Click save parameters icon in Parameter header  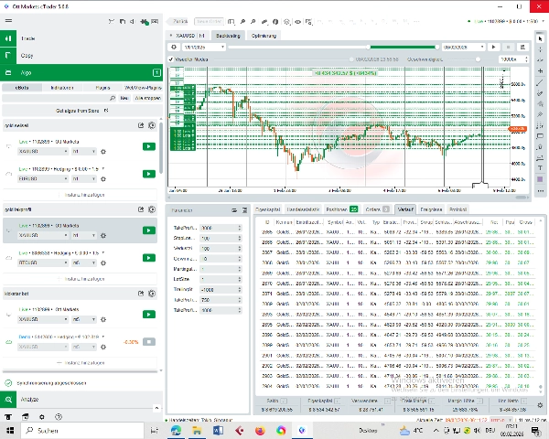click(x=244, y=210)
